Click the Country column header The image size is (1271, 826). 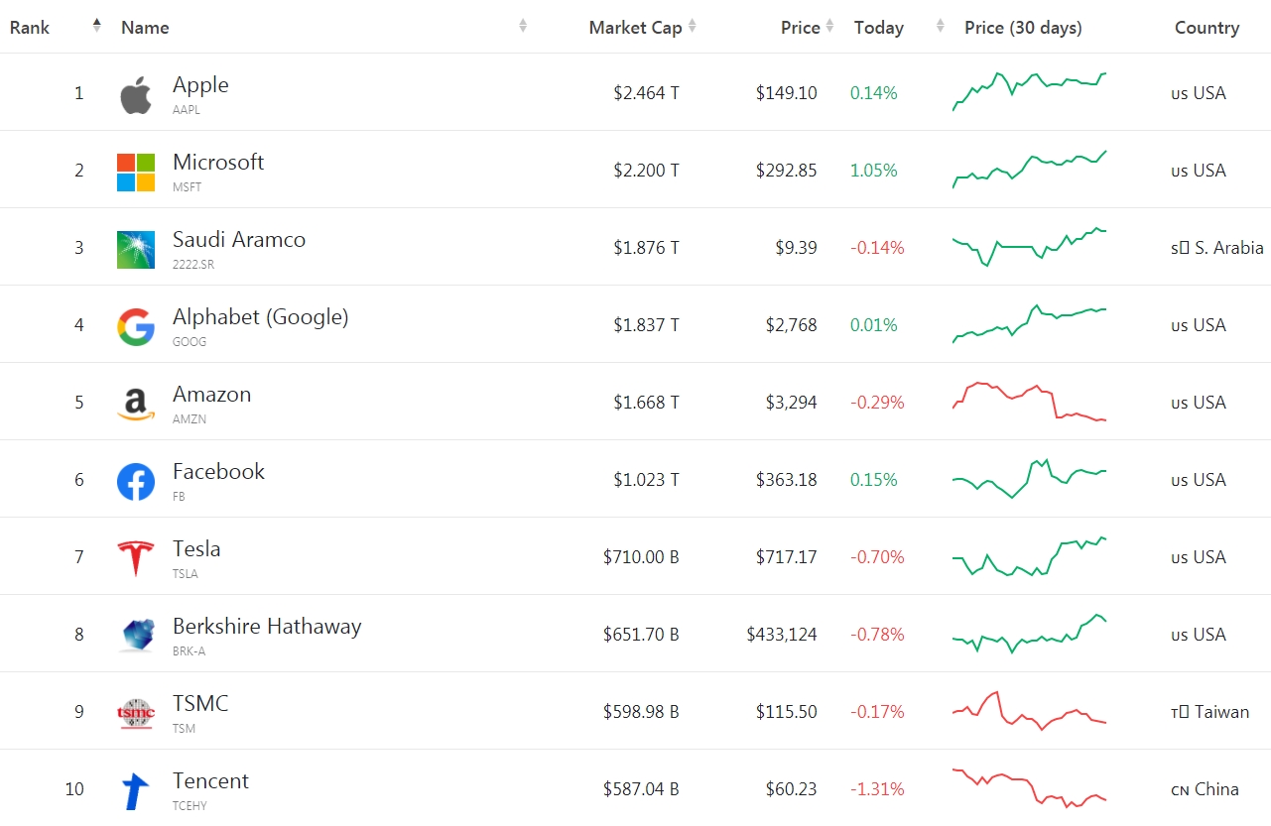coord(1207,28)
